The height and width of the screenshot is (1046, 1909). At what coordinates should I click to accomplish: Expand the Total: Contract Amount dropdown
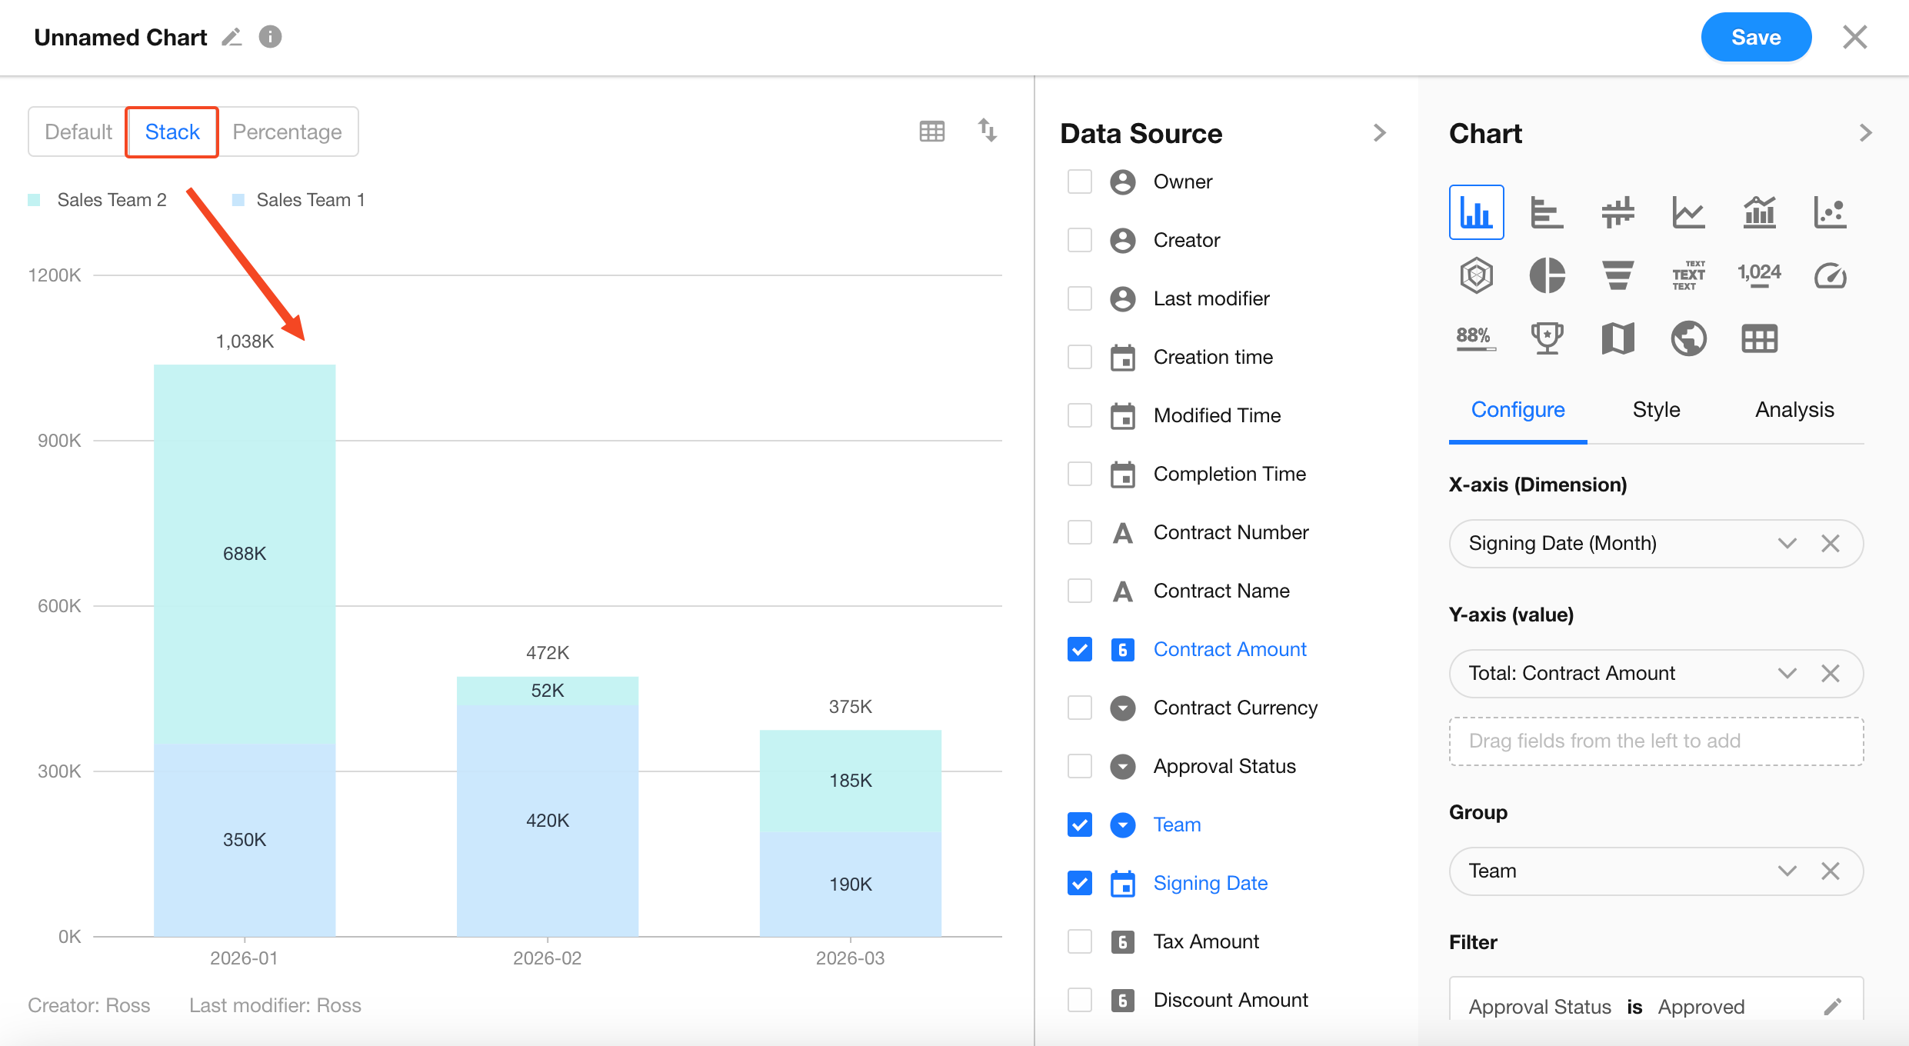point(1787,674)
